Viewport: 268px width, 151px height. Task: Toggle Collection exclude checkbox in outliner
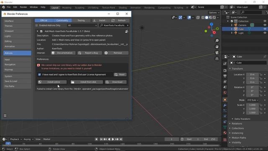click(232, 21)
